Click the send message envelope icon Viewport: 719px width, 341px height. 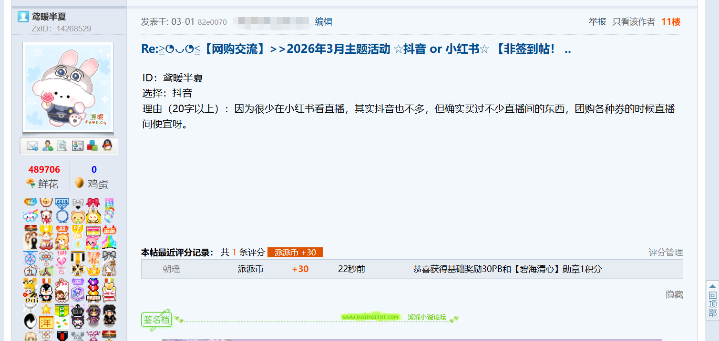[x=32, y=146]
